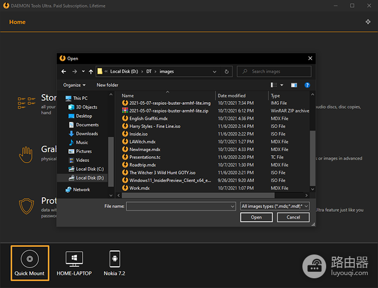Select This PC in navigation tree

click(x=76, y=98)
